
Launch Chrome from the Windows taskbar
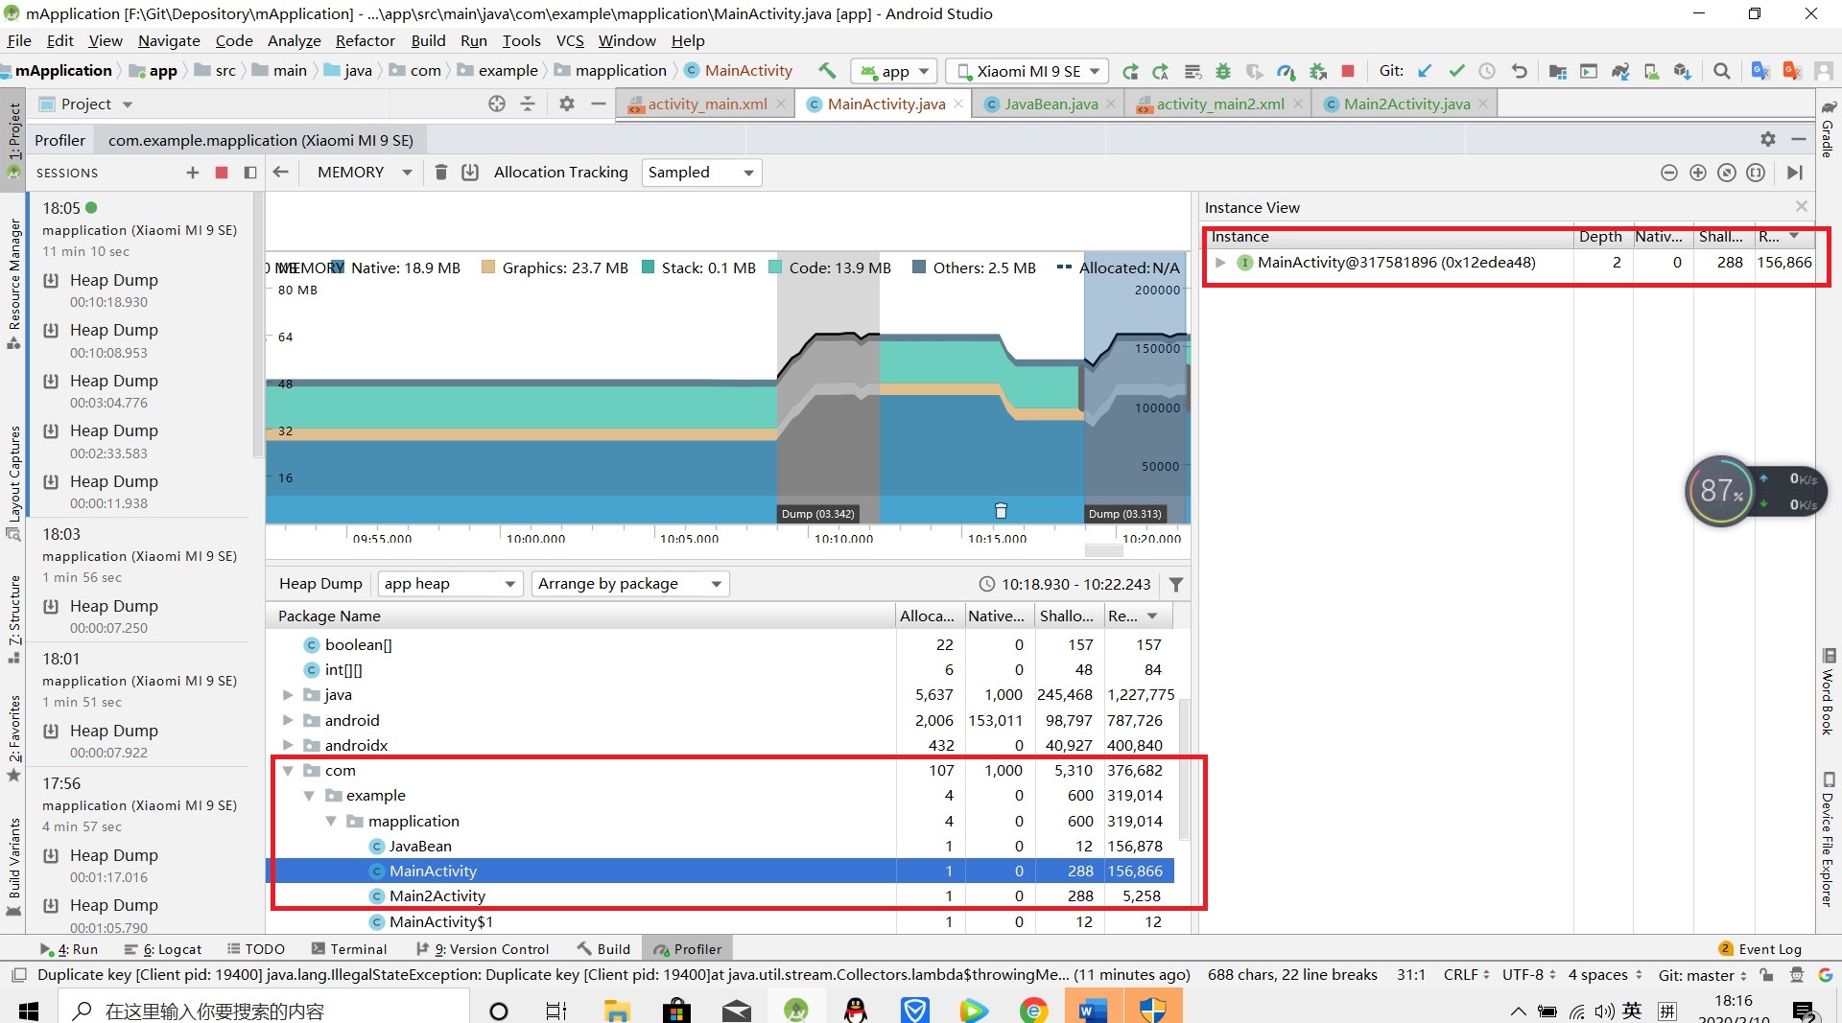tap(1033, 1010)
